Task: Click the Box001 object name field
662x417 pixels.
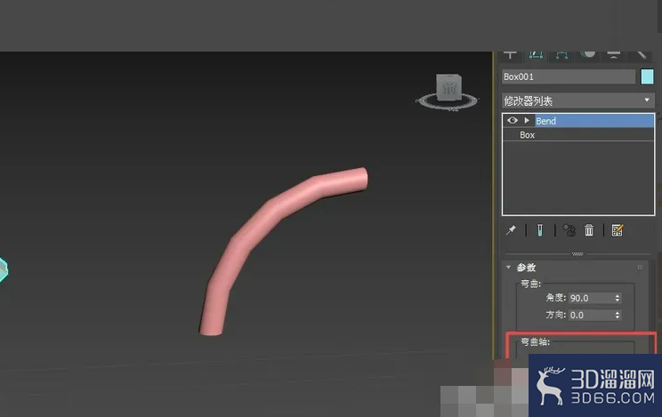Action: point(569,76)
